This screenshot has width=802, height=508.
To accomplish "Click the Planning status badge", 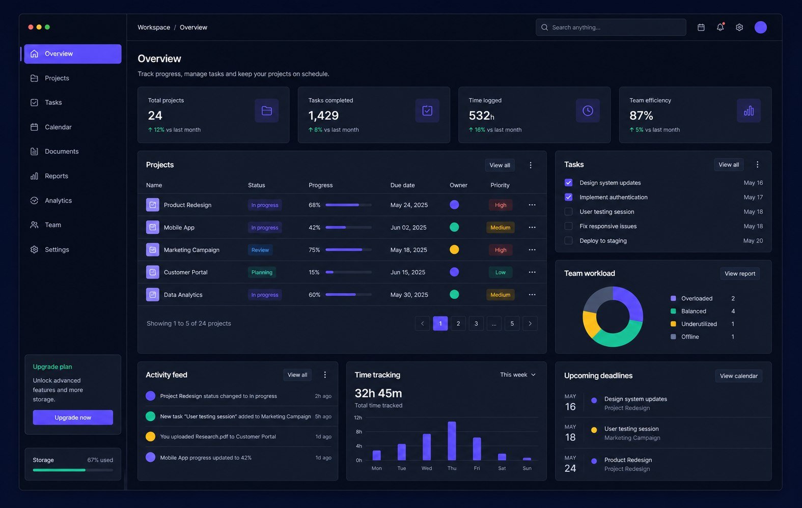I will [262, 272].
